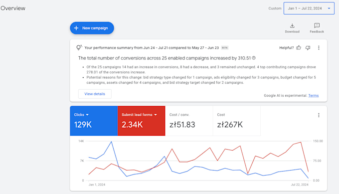Open the chart card three-dot menu
The width and height of the screenshot is (339, 194).
[319, 115]
